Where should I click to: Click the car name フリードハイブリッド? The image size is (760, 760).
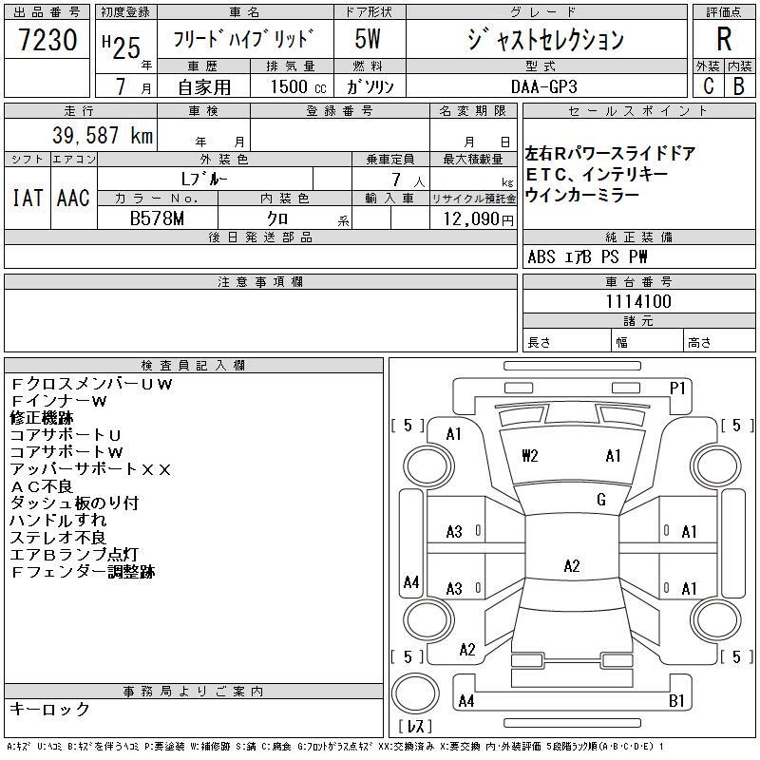(243, 39)
